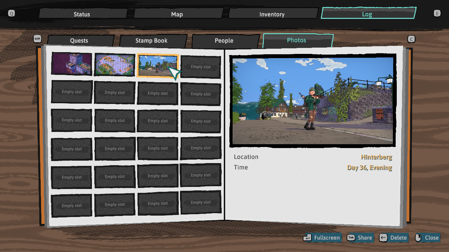Click the large photo preview image

point(313,101)
